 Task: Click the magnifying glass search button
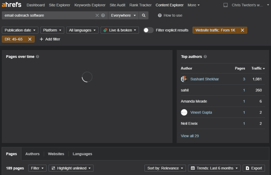144,15
